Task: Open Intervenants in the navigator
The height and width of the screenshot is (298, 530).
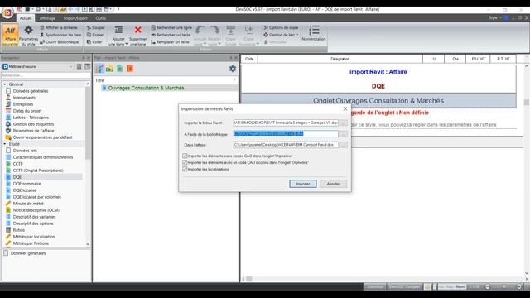Action: click(x=24, y=98)
